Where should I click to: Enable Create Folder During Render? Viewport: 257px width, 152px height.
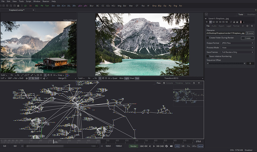[208, 38]
